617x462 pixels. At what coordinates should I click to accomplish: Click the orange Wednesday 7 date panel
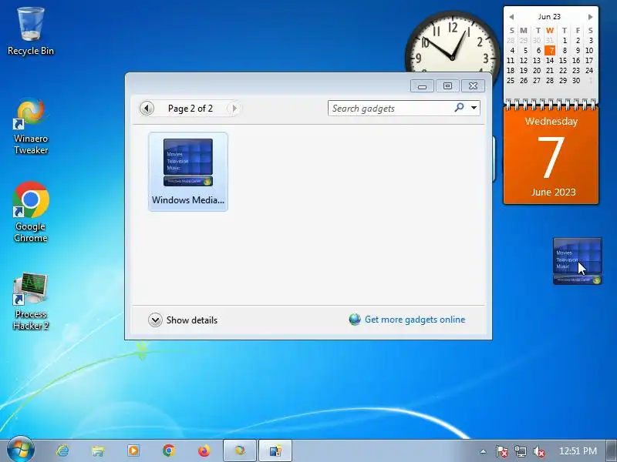pos(551,156)
